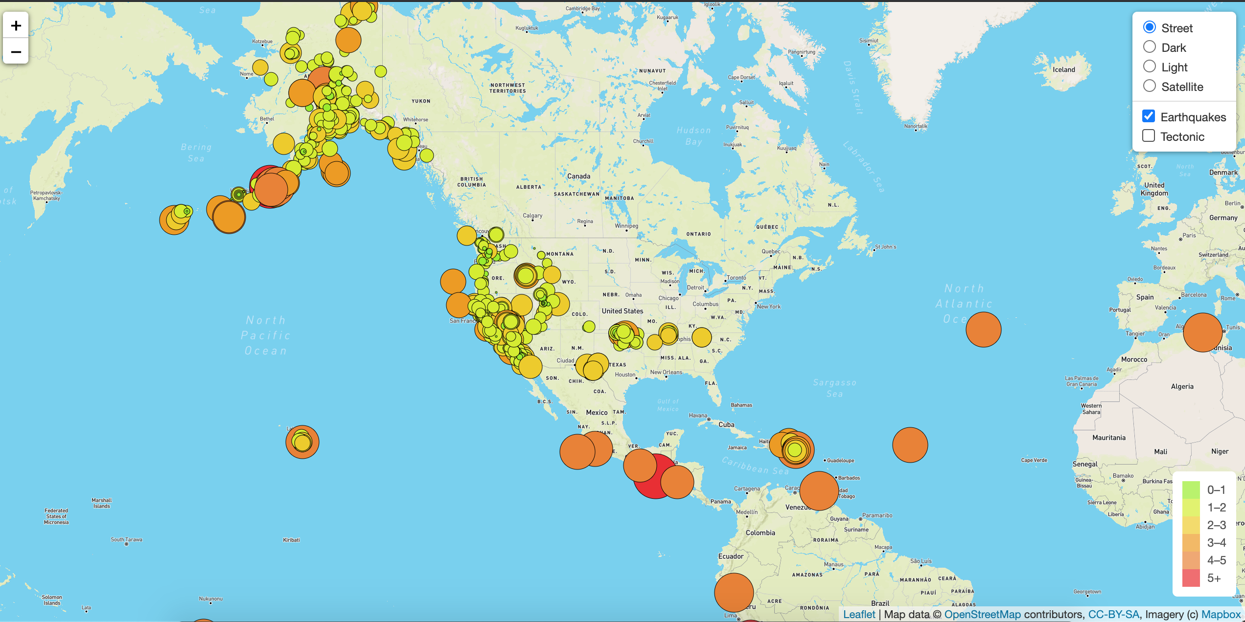Click the Bering Sea label
This screenshot has width=1245, height=622.
(x=196, y=153)
